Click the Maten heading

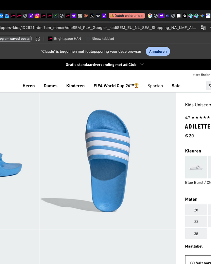[x=191, y=199]
